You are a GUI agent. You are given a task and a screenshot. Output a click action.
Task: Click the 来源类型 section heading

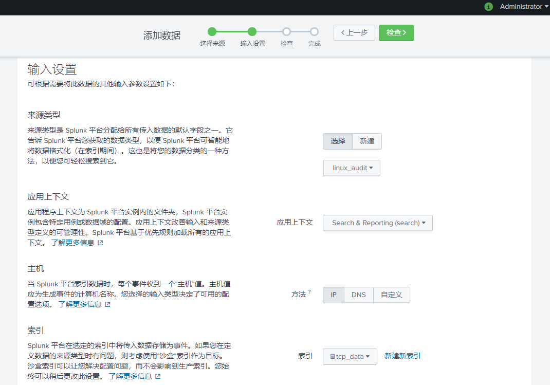pyautogui.click(x=44, y=115)
